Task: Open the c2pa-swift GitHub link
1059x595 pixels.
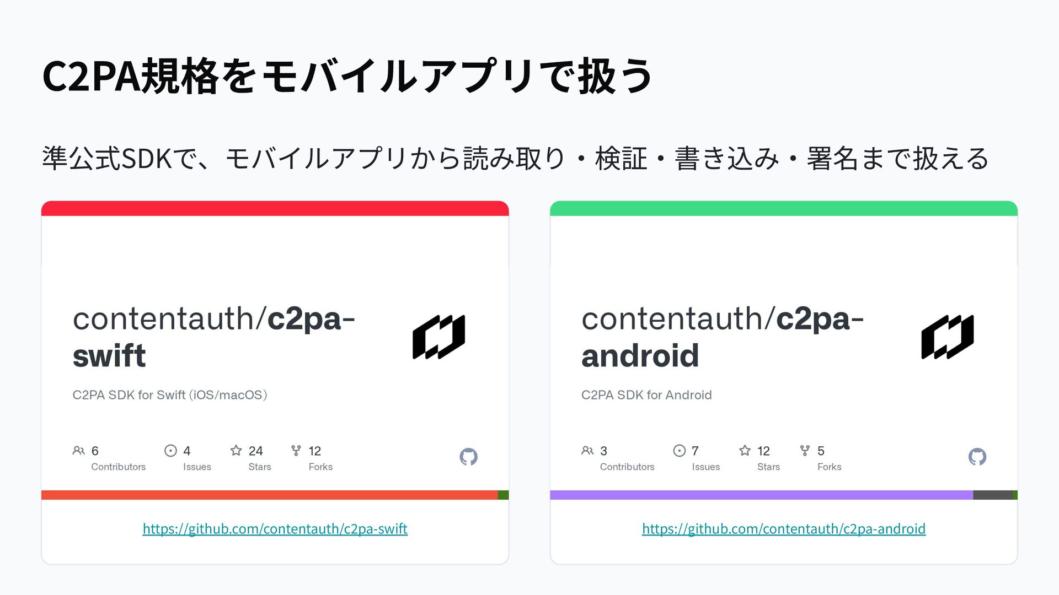Action: pos(275,529)
